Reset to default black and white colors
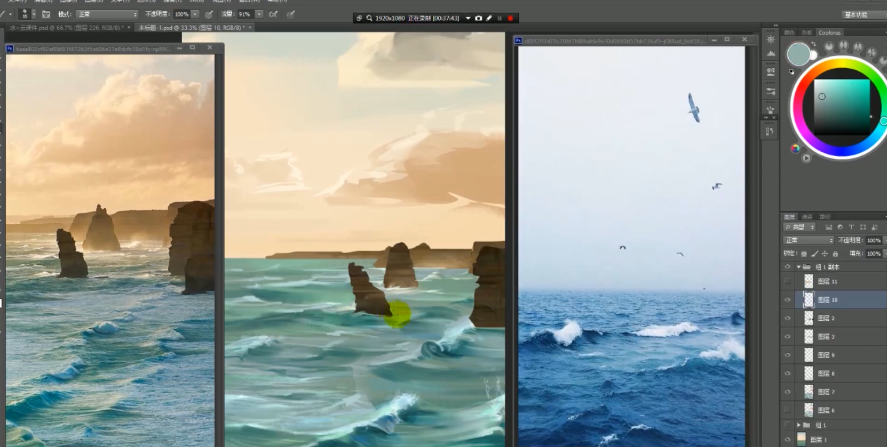 (791, 71)
